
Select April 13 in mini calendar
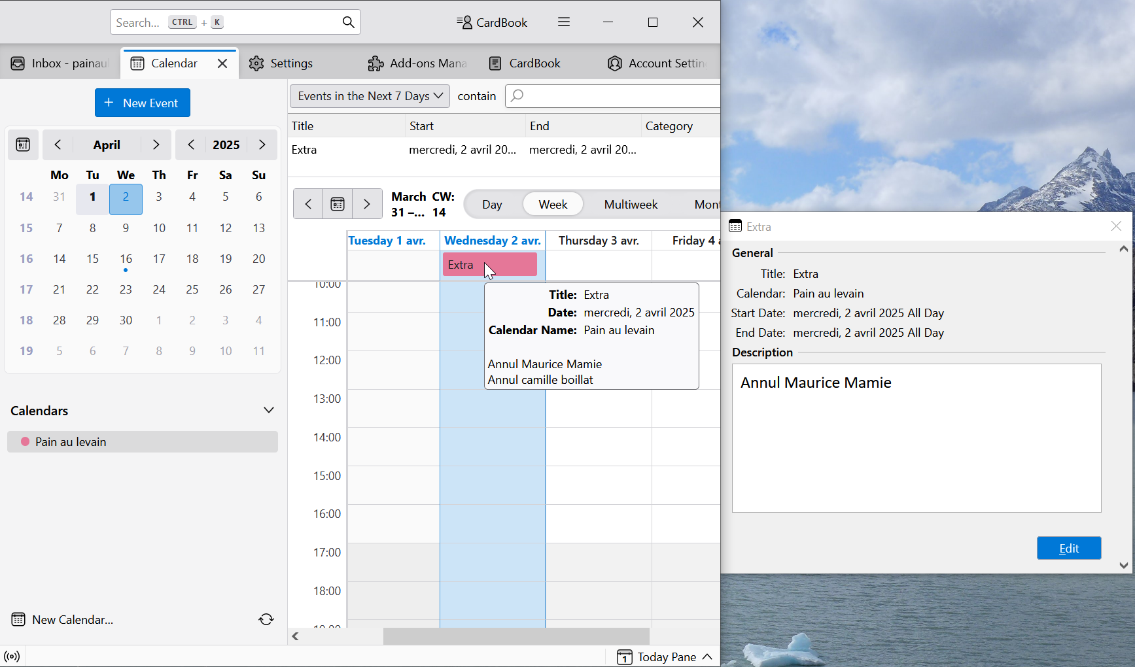(x=258, y=228)
